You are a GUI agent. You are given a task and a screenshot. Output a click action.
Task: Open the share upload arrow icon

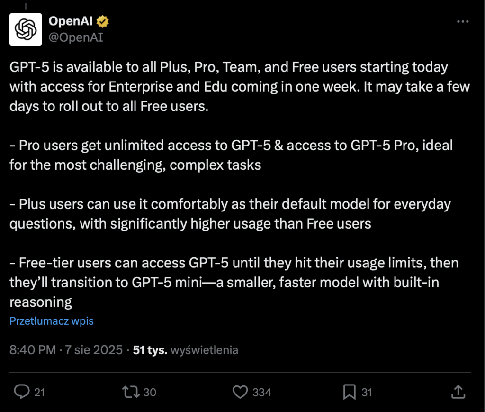tap(458, 392)
